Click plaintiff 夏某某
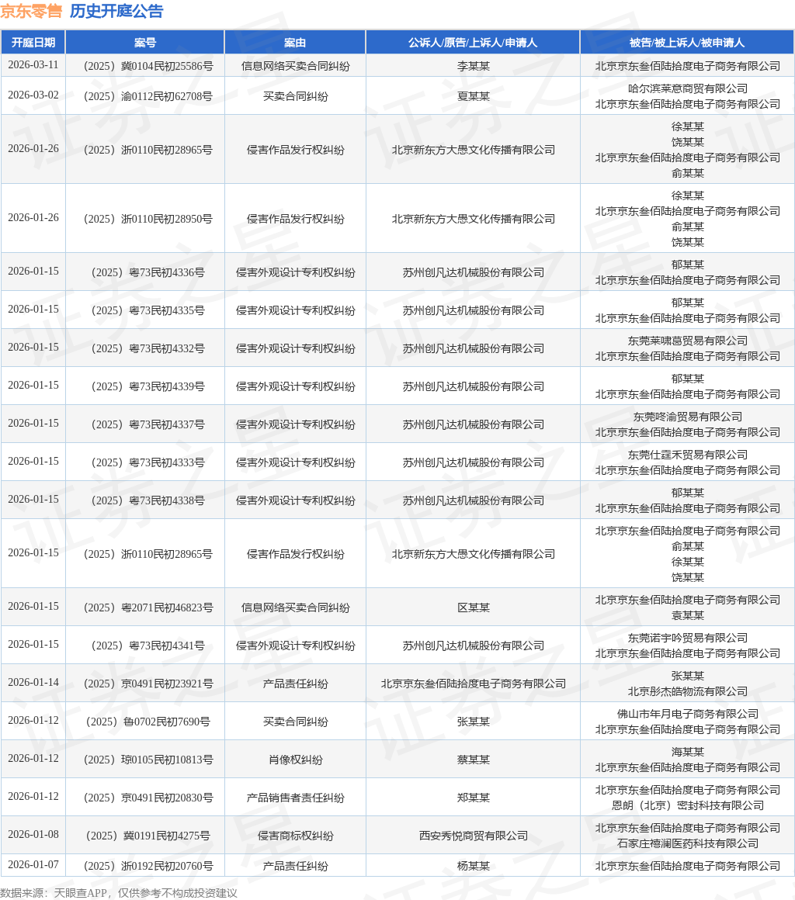795x900 pixels. tap(474, 96)
